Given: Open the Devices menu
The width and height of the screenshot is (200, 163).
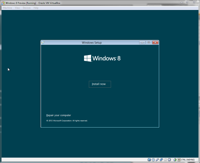Looking at the screenshot, I should (x=27, y=8).
